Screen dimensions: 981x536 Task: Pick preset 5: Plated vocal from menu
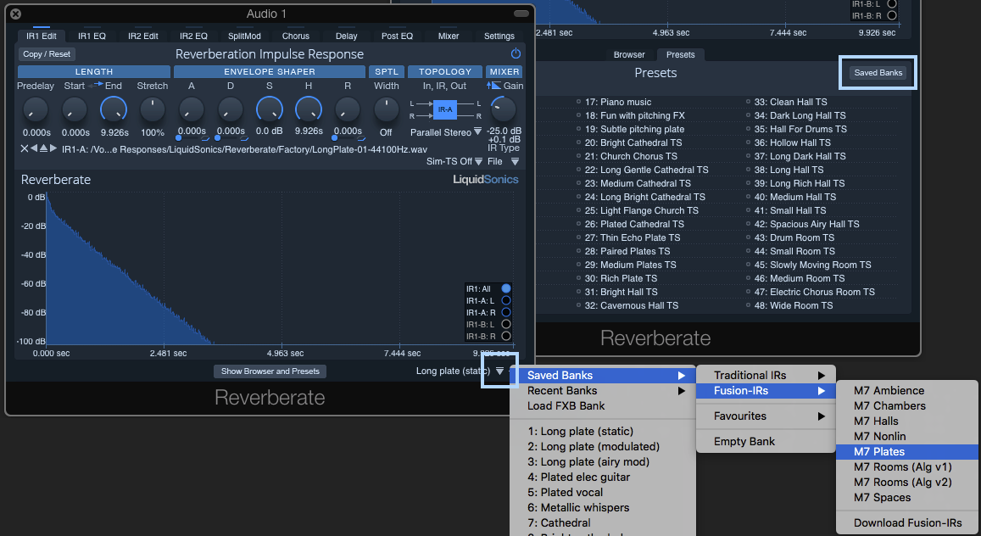point(603,492)
